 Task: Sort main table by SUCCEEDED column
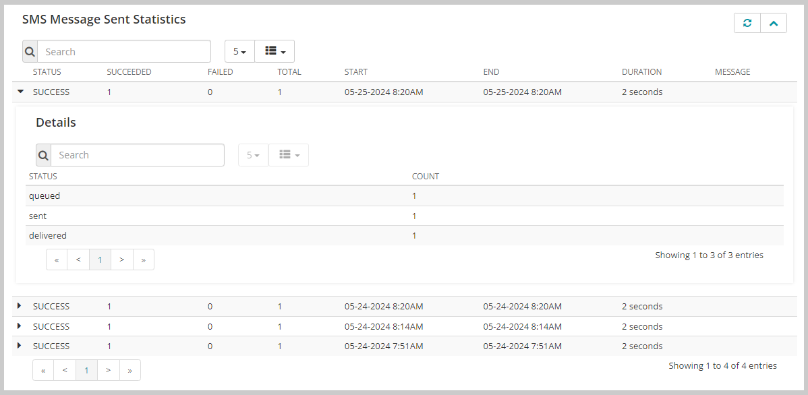tap(129, 72)
